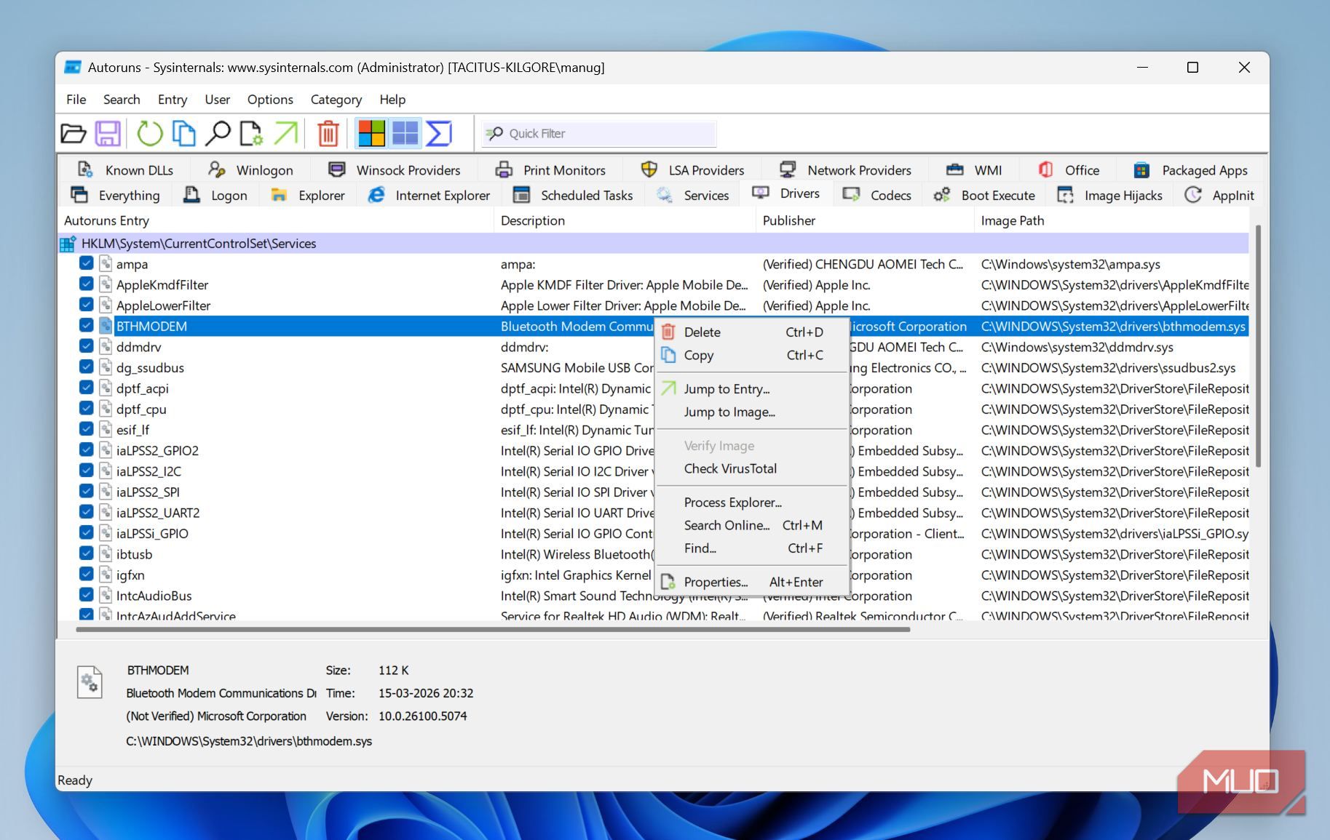
Task: Uncheck the AppleKmdfFilter checkbox
Action: click(x=87, y=284)
